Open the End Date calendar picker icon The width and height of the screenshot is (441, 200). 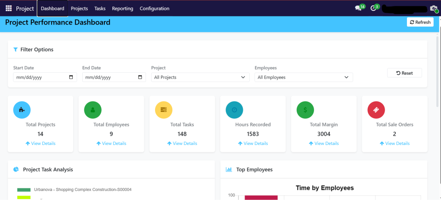click(x=140, y=77)
